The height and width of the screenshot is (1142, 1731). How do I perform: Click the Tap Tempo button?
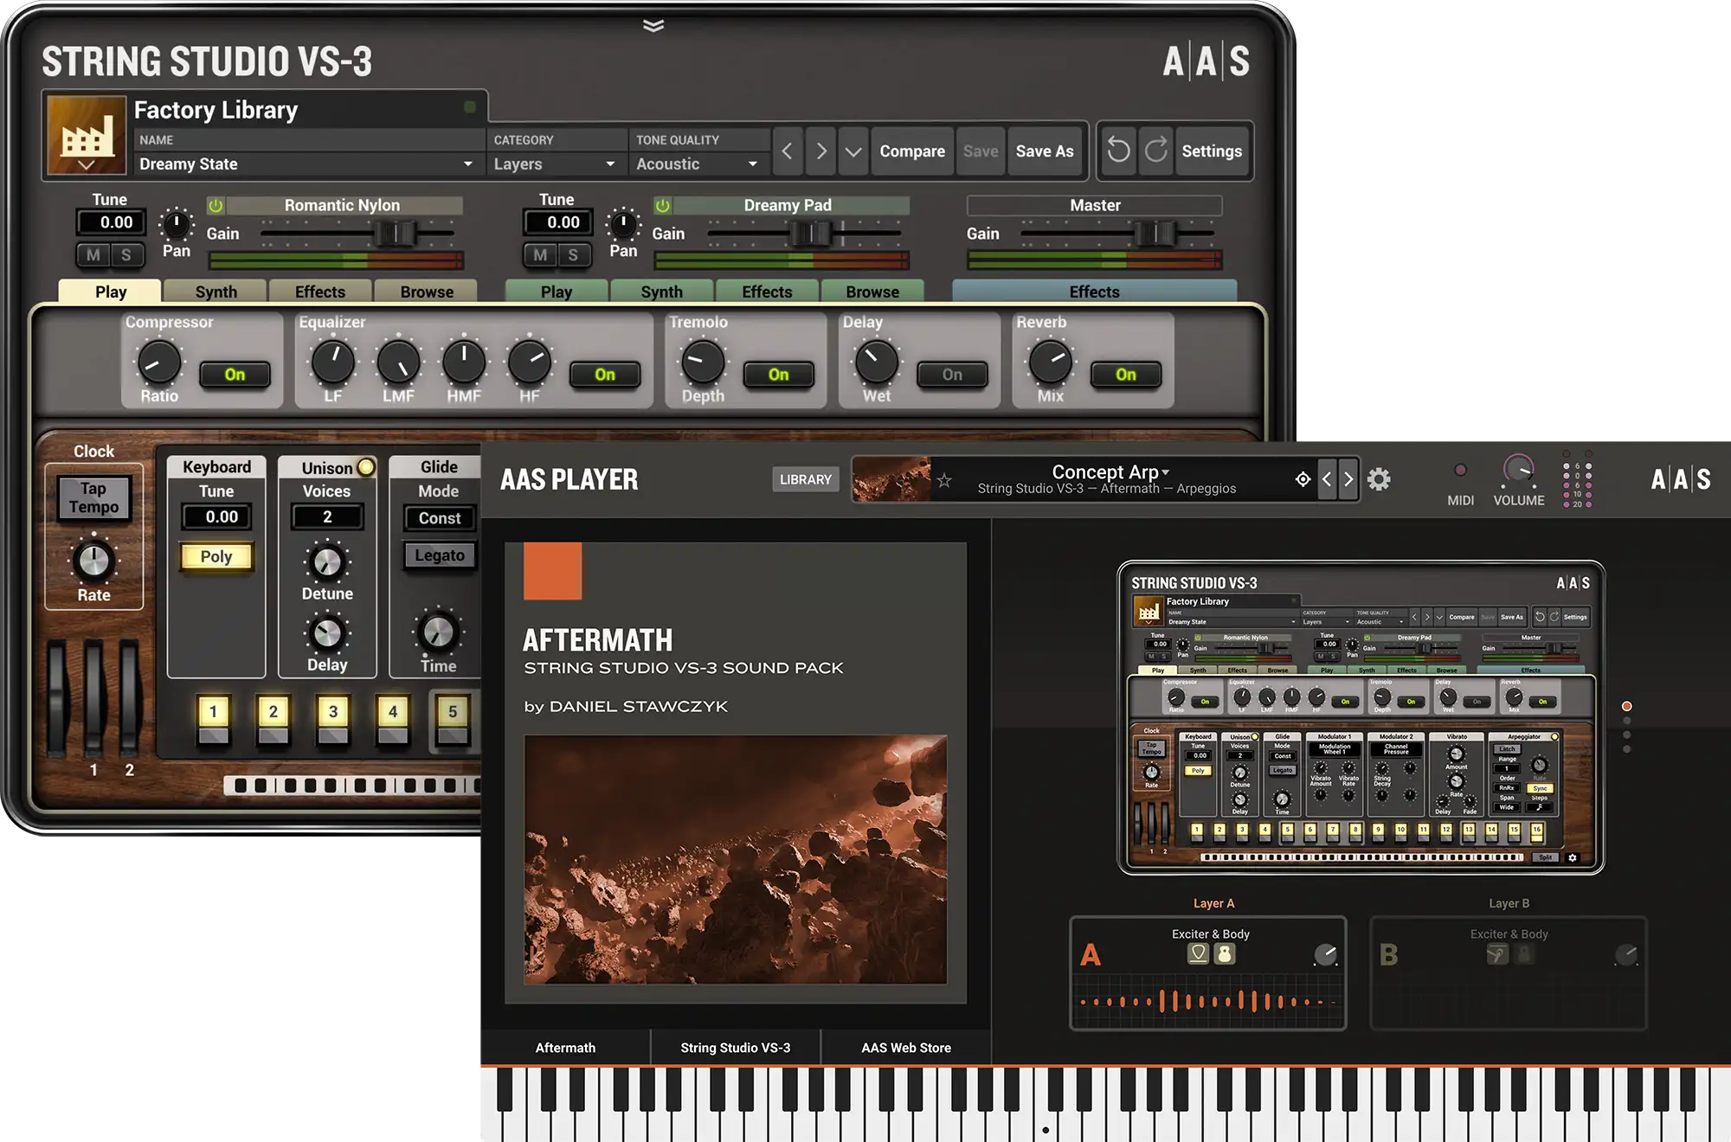tap(93, 498)
